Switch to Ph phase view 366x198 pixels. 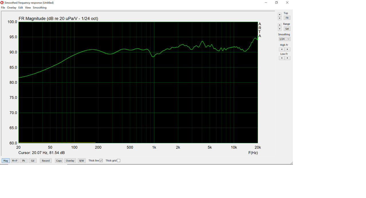(x=23, y=161)
